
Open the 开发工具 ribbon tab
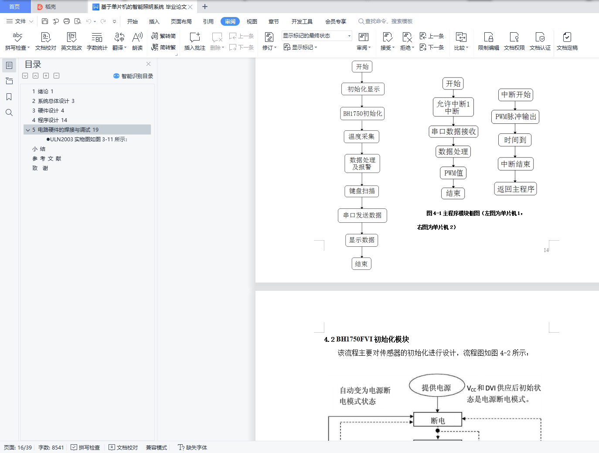tap(302, 21)
